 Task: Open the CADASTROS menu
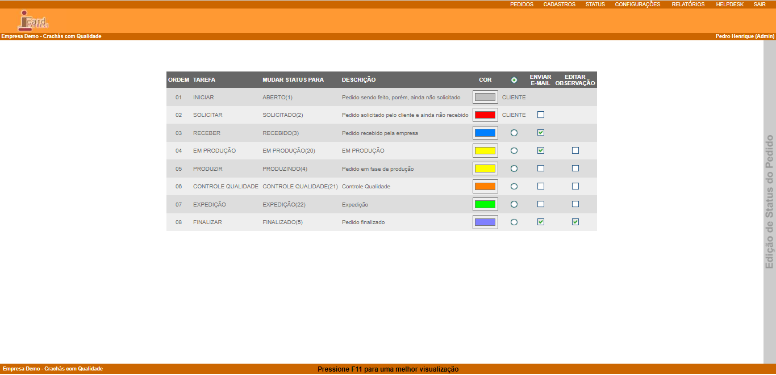[x=559, y=5]
